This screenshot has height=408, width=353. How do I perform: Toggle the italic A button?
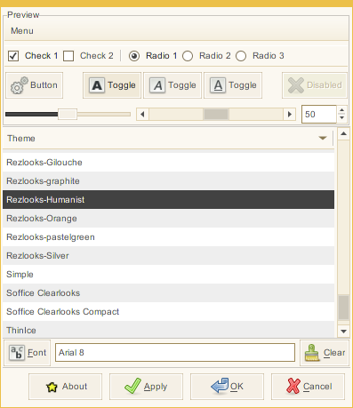pyautogui.click(x=172, y=85)
